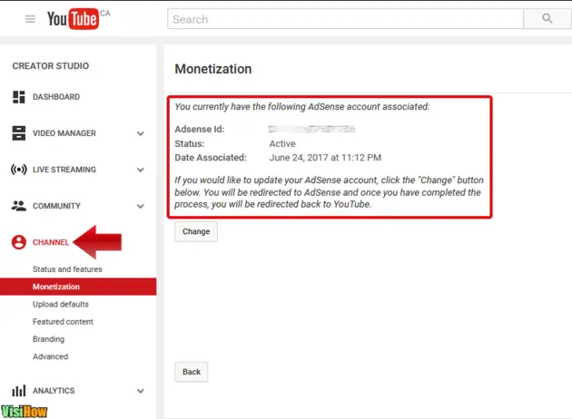The width and height of the screenshot is (572, 419).
Task: Select Monetization in the sidebar
Action: pos(78,287)
